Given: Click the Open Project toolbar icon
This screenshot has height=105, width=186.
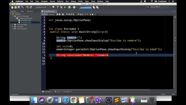Looking at the screenshot, I should (x=19, y=7).
